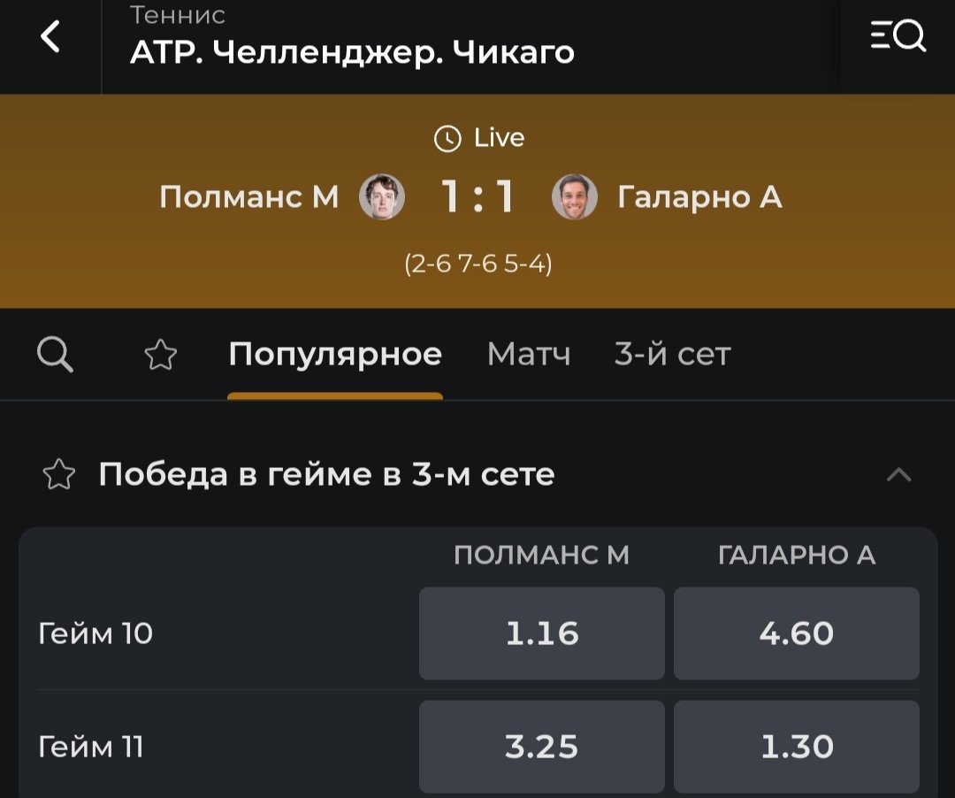
Task: Tap the 1:1 match score
Action: (x=478, y=196)
